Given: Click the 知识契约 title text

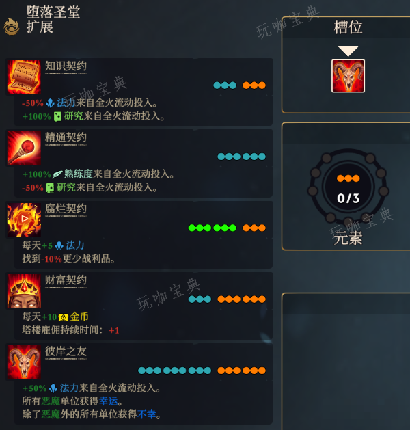Looking at the screenshot, I should coord(66,66).
